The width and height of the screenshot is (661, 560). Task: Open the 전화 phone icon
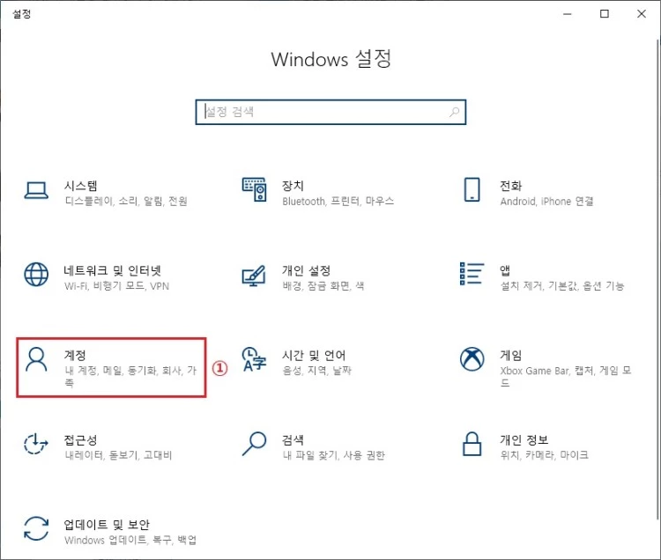472,189
